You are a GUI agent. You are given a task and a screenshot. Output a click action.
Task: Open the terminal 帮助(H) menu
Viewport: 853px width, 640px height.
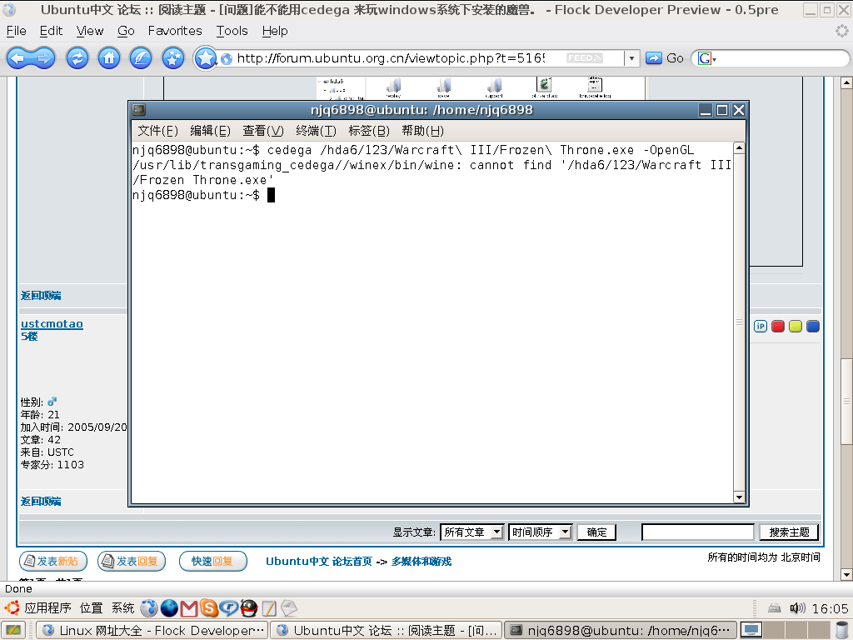point(422,131)
